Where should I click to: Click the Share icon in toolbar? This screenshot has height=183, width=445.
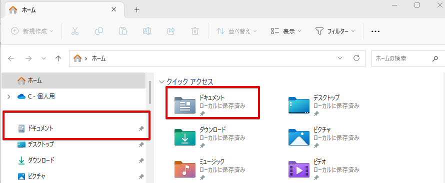point(171,31)
